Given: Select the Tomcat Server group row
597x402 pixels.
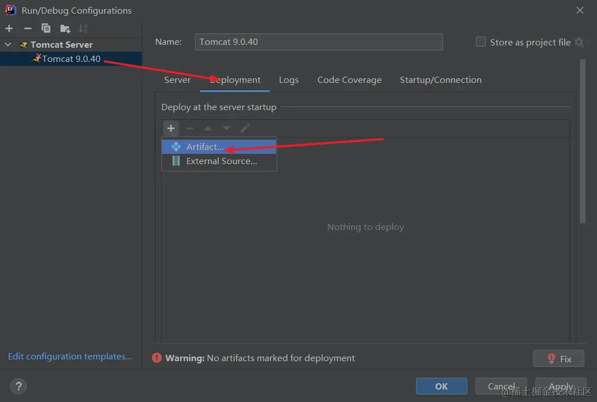Looking at the screenshot, I should coord(71,44).
